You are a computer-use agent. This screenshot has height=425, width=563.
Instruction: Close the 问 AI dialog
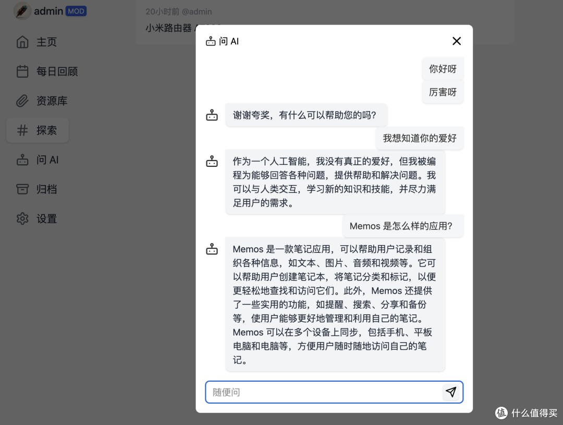[456, 41]
